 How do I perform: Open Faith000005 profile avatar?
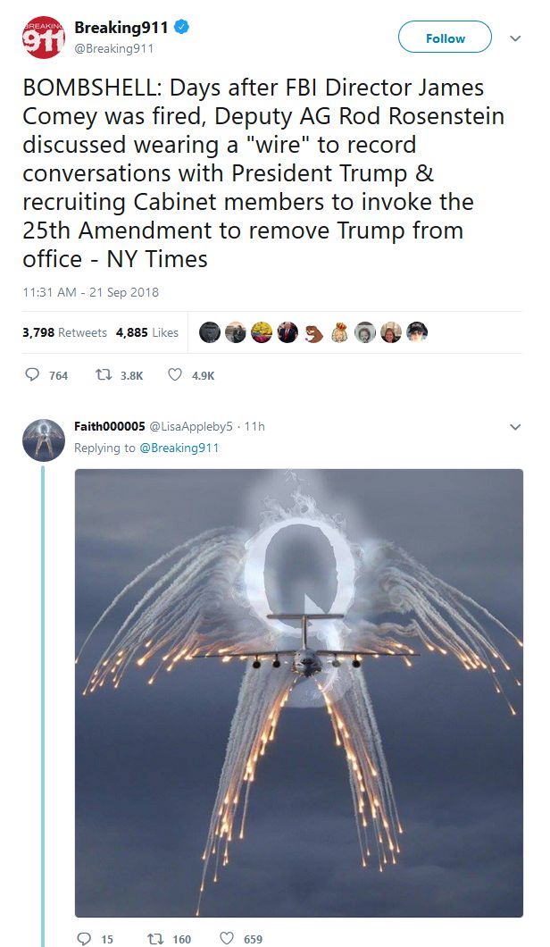pyautogui.click(x=44, y=440)
